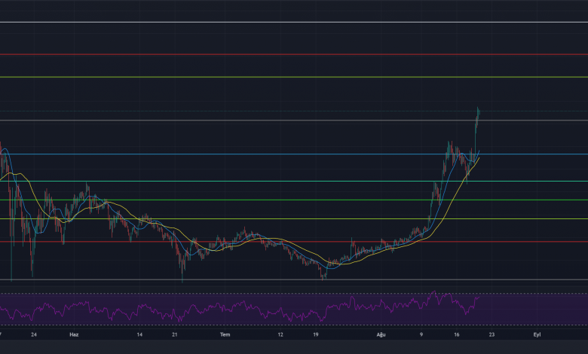Click the 'Tem' label on the time axis

225,334
